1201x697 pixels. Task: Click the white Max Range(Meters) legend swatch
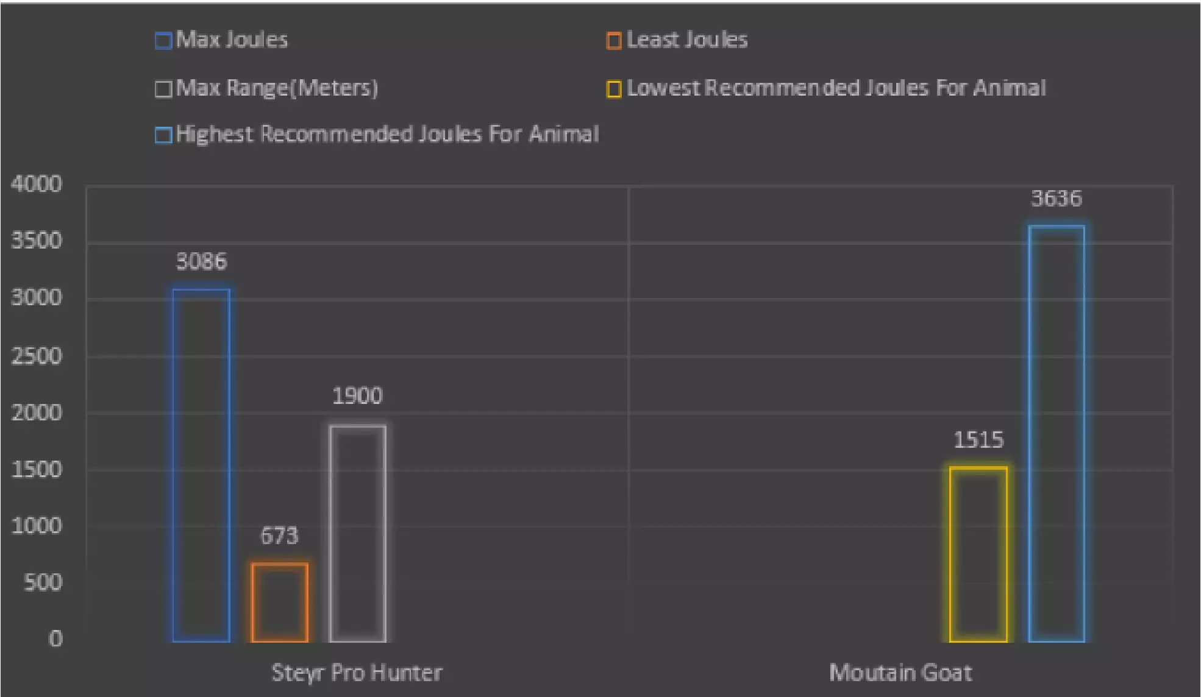click(163, 90)
